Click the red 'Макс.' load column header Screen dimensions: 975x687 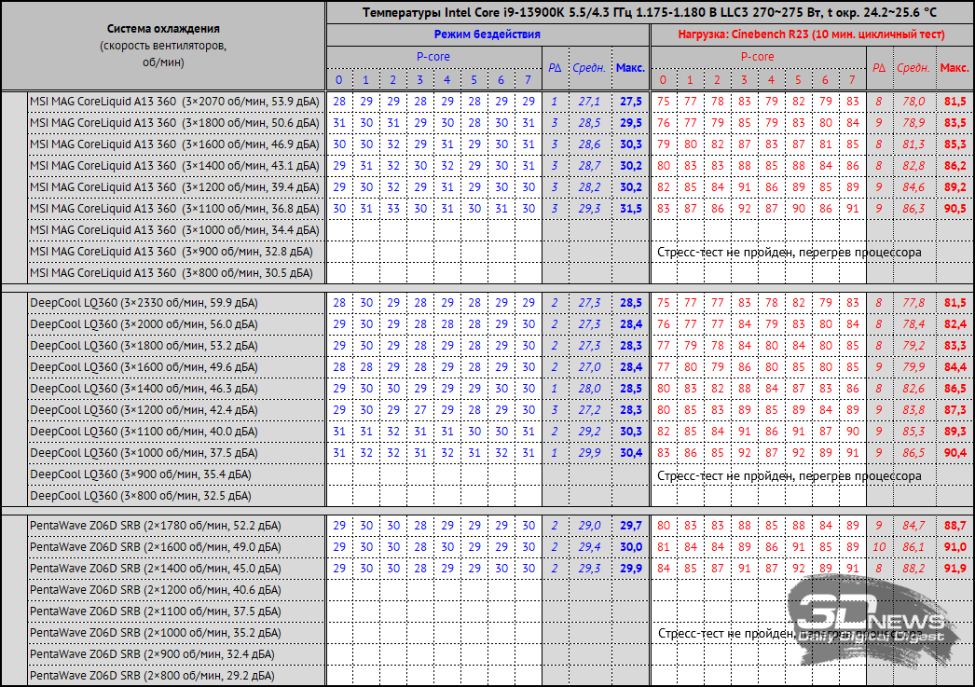[x=954, y=68]
